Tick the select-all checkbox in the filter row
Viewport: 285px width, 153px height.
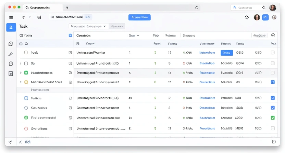[21, 44]
